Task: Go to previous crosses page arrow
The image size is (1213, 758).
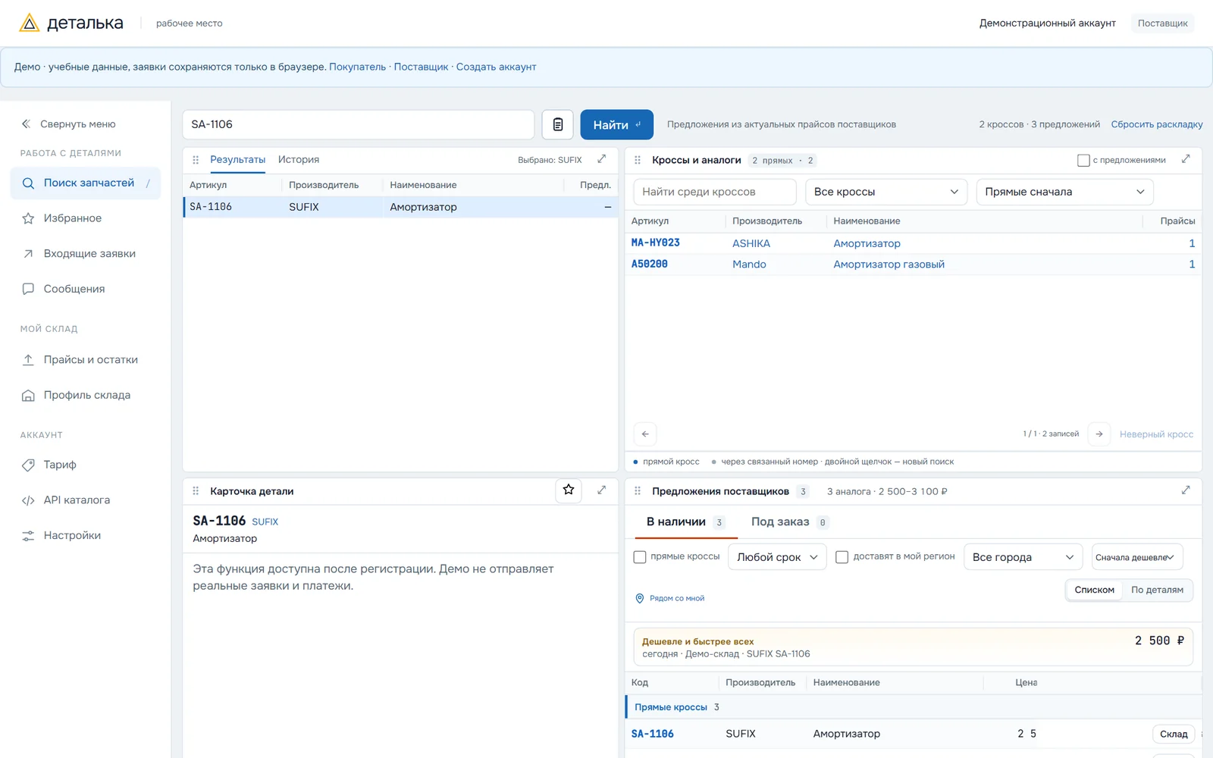Action: tap(645, 434)
